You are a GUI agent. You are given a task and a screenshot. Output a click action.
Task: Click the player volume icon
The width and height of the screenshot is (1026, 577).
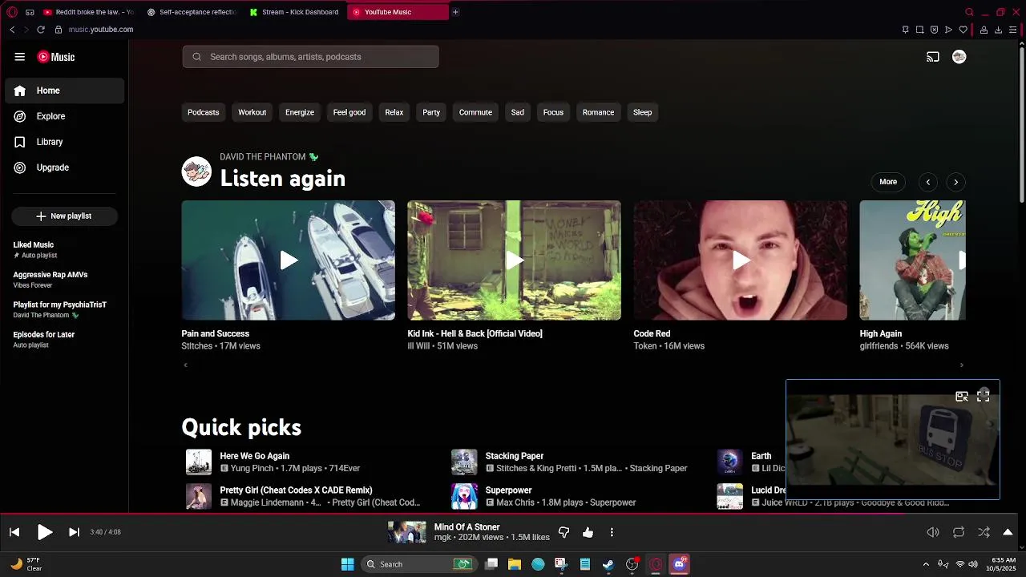(x=933, y=532)
